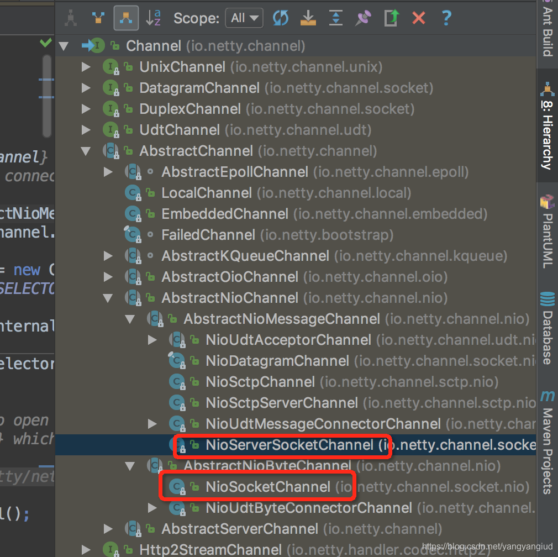Select the Channel (io.netty.channel) root row
The height and width of the screenshot is (557, 558).
coord(296,46)
